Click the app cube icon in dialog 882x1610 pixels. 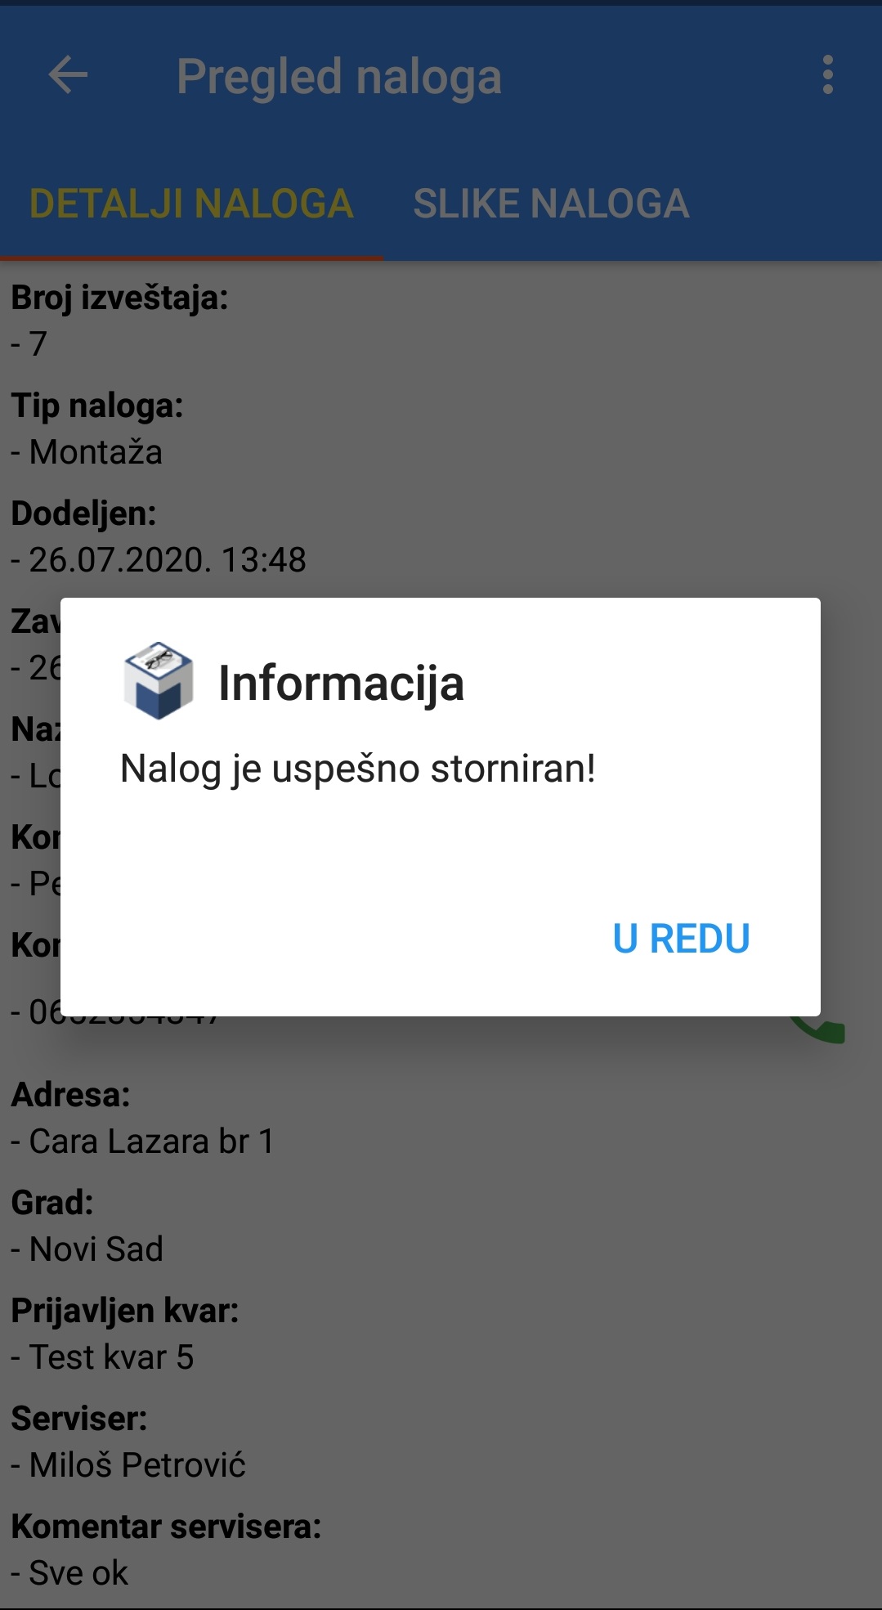point(158,681)
